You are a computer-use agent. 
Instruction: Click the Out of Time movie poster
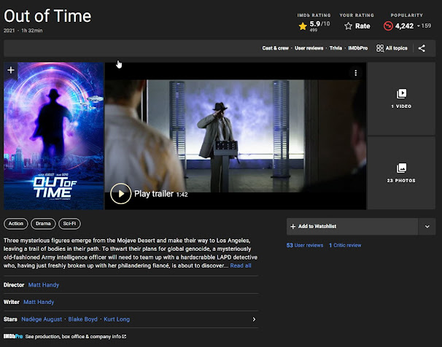click(53, 136)
